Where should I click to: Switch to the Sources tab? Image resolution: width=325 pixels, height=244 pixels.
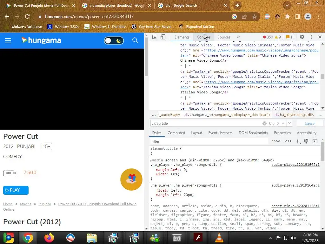(224, 37)
